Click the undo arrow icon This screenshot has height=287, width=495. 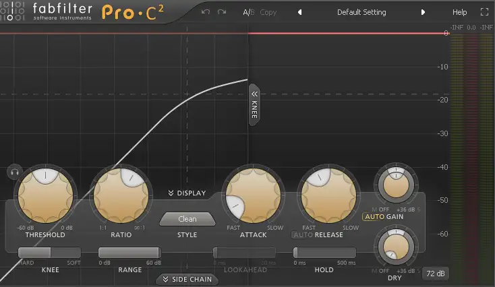206,12
